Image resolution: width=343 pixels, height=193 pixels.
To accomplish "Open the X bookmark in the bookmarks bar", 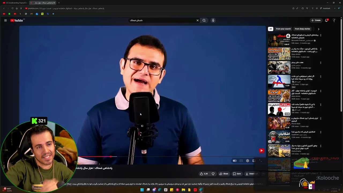I will [20, 14].
